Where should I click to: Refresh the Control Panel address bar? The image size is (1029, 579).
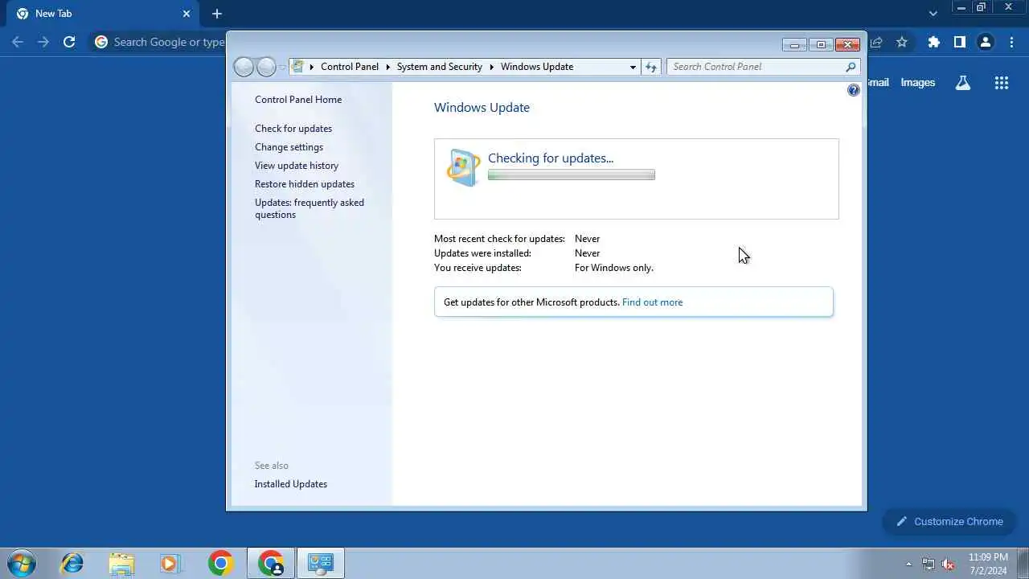pyautogui.click(x=651, y=67)
